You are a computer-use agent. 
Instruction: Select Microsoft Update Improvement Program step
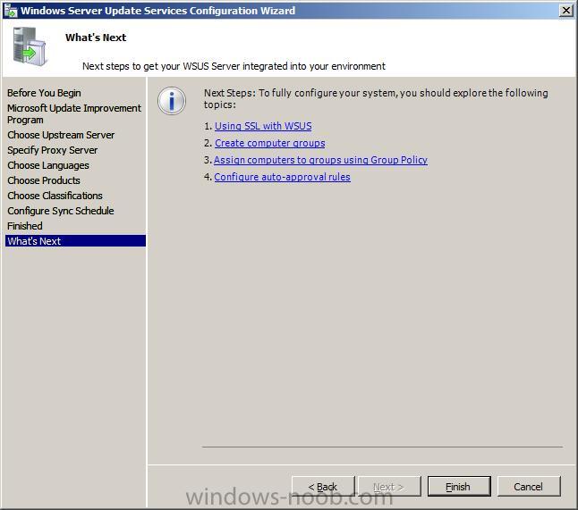74,114
